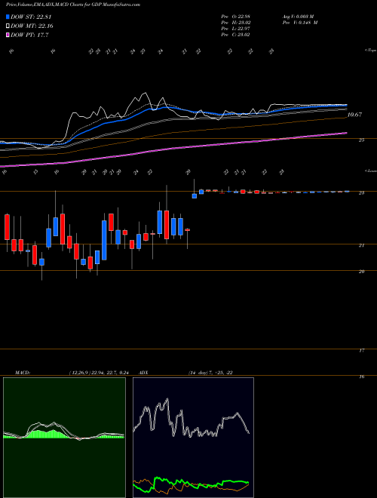377x498 pixels.
Task: Select the 'DOW MT: 22.16' legend label
Action: click(x=31, y=26)
